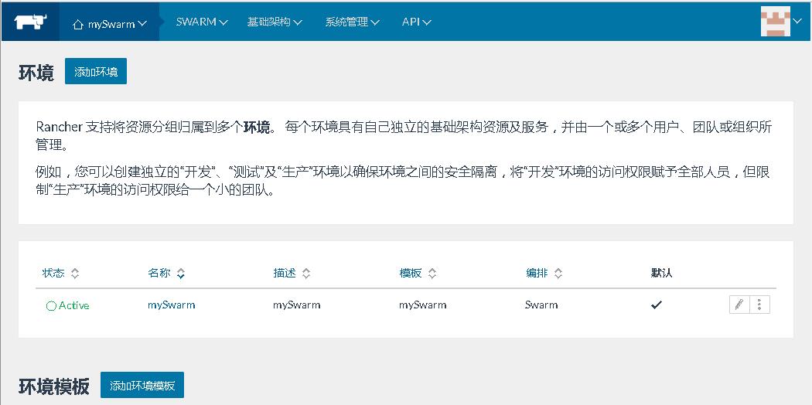This screenshot has height=405, width=812.
Task: Edit the mySwarm environment with pencil icon
Action: [739, 305]
